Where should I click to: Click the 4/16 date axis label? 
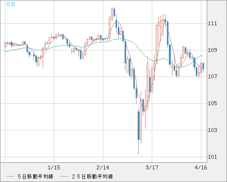point(201,167)
